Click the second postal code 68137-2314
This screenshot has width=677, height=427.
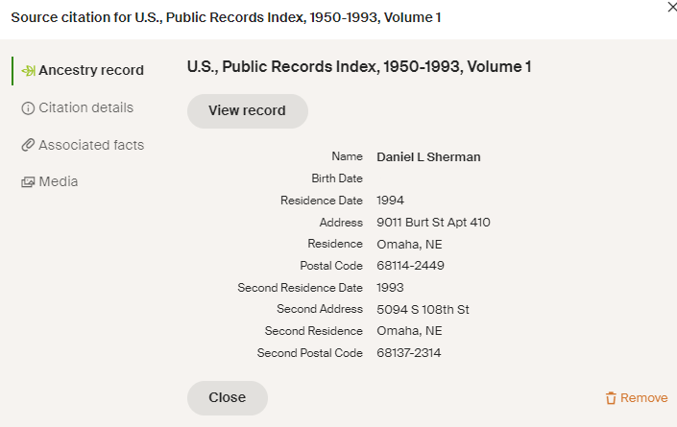pyautogui.click(x=409, y=353)
